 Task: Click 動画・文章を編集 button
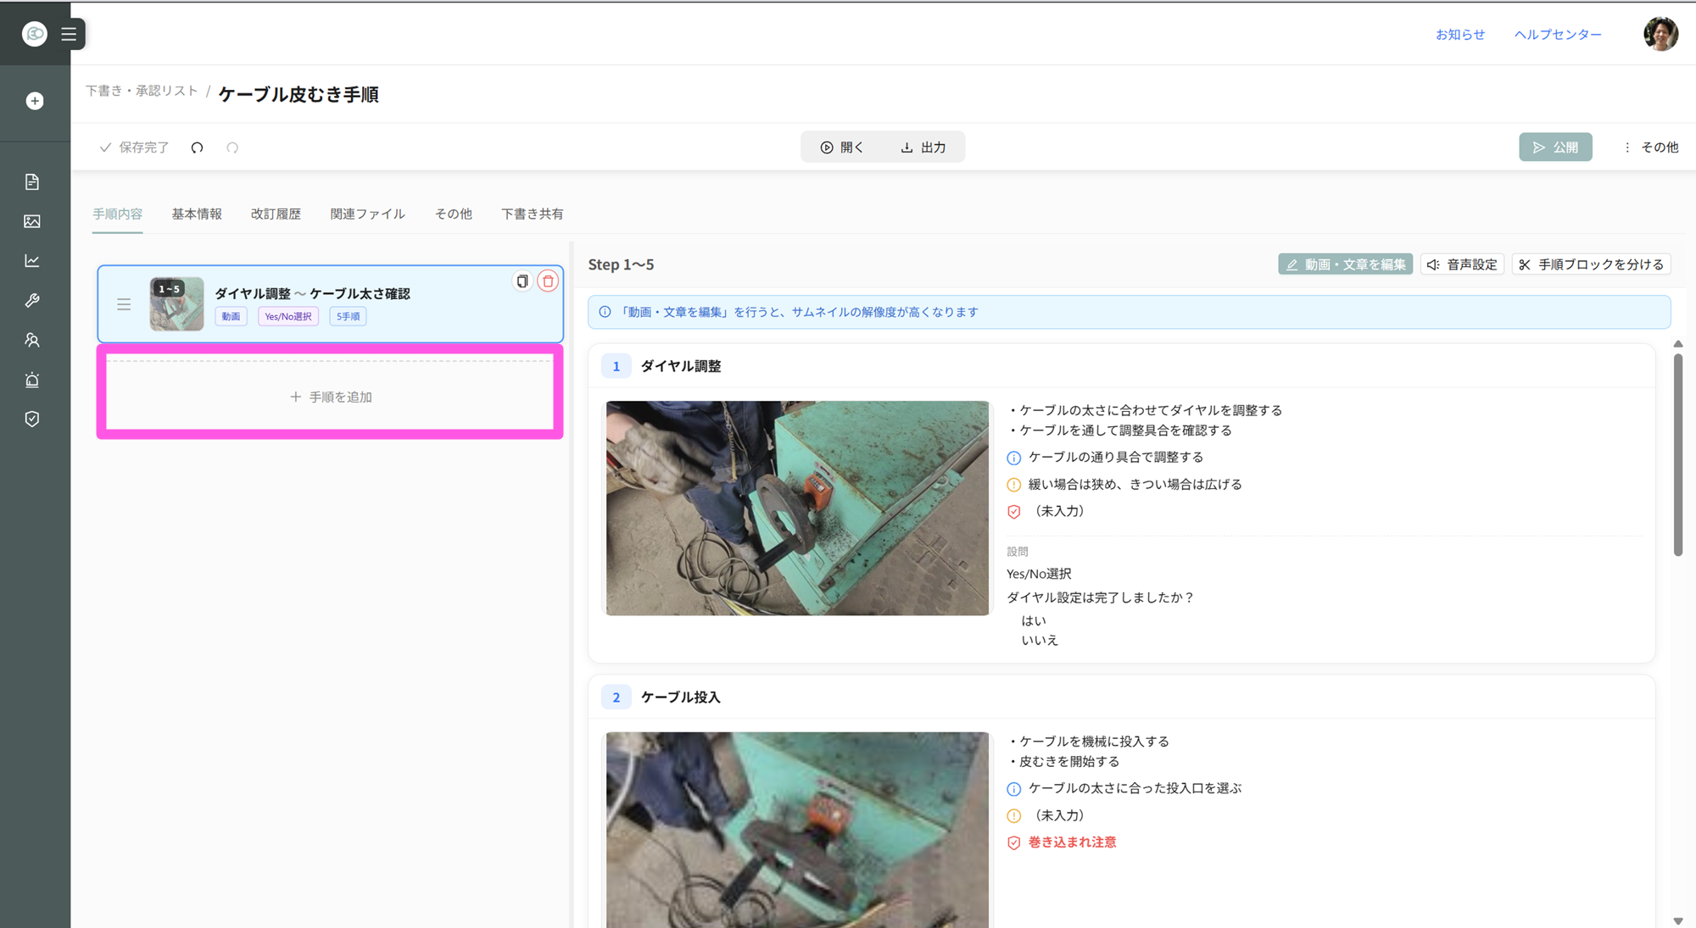1345,264
